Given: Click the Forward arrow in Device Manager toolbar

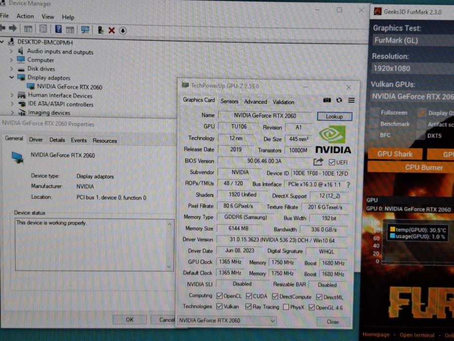Looking at the screenshot, I should pyautogui.click(x=13, y=28).
